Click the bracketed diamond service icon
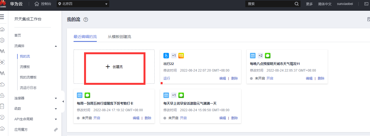 2,62
